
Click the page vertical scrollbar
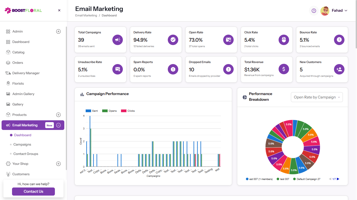click(x=356, y=25)
